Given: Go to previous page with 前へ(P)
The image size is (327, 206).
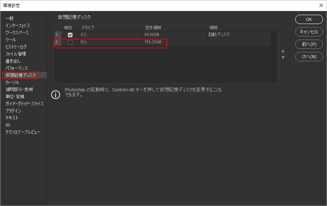Looking at the screenshot, I should tap(309, 44).
